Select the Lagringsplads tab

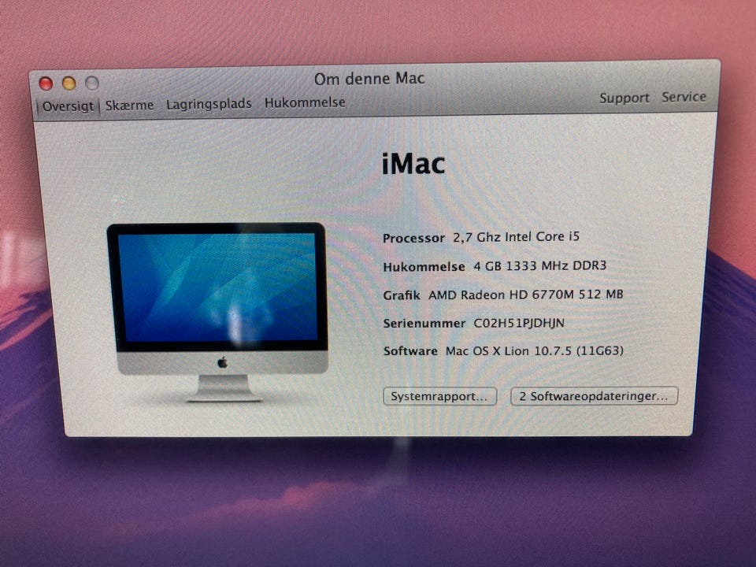(209, 104)
